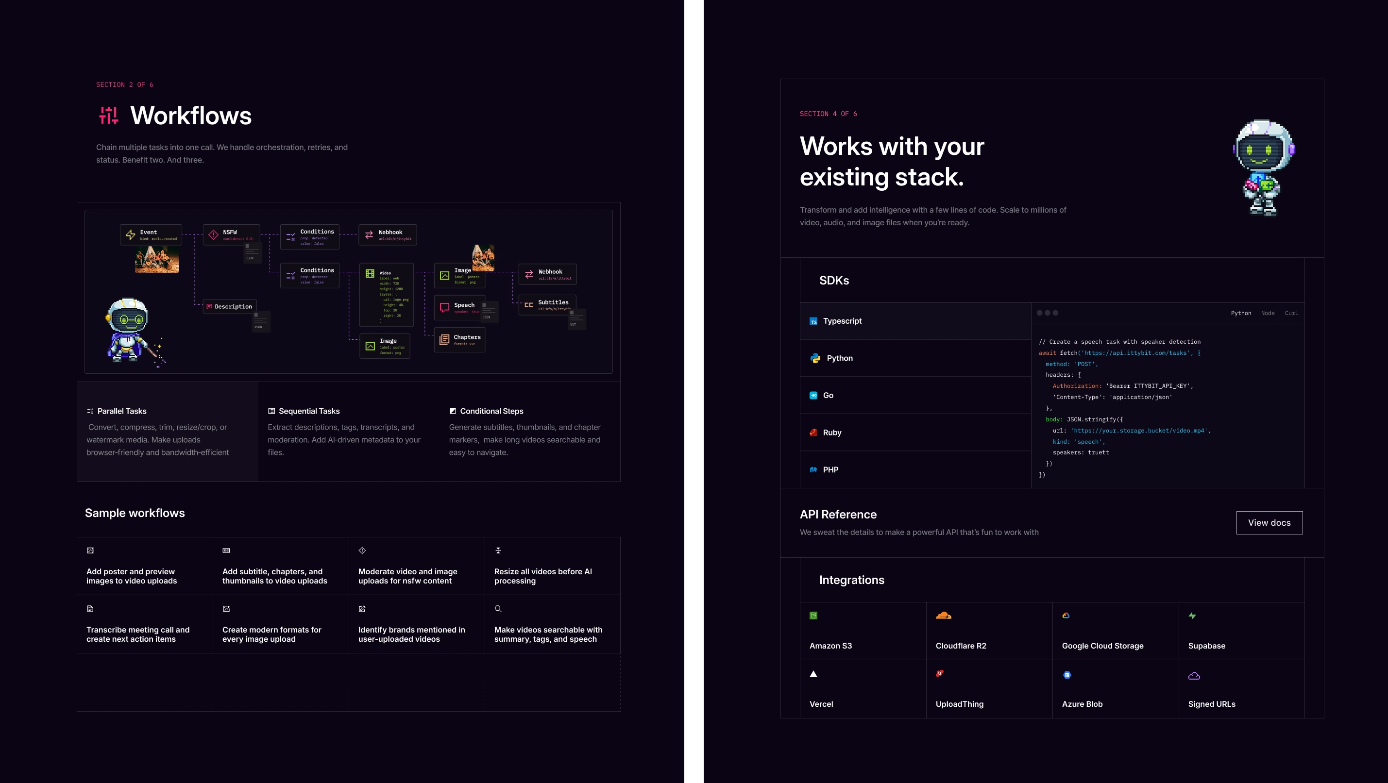
Task: Click the UploadThing icon
Action: (939, 673)
